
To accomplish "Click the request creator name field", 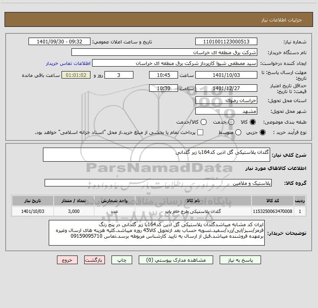I will tap(175, 63).
